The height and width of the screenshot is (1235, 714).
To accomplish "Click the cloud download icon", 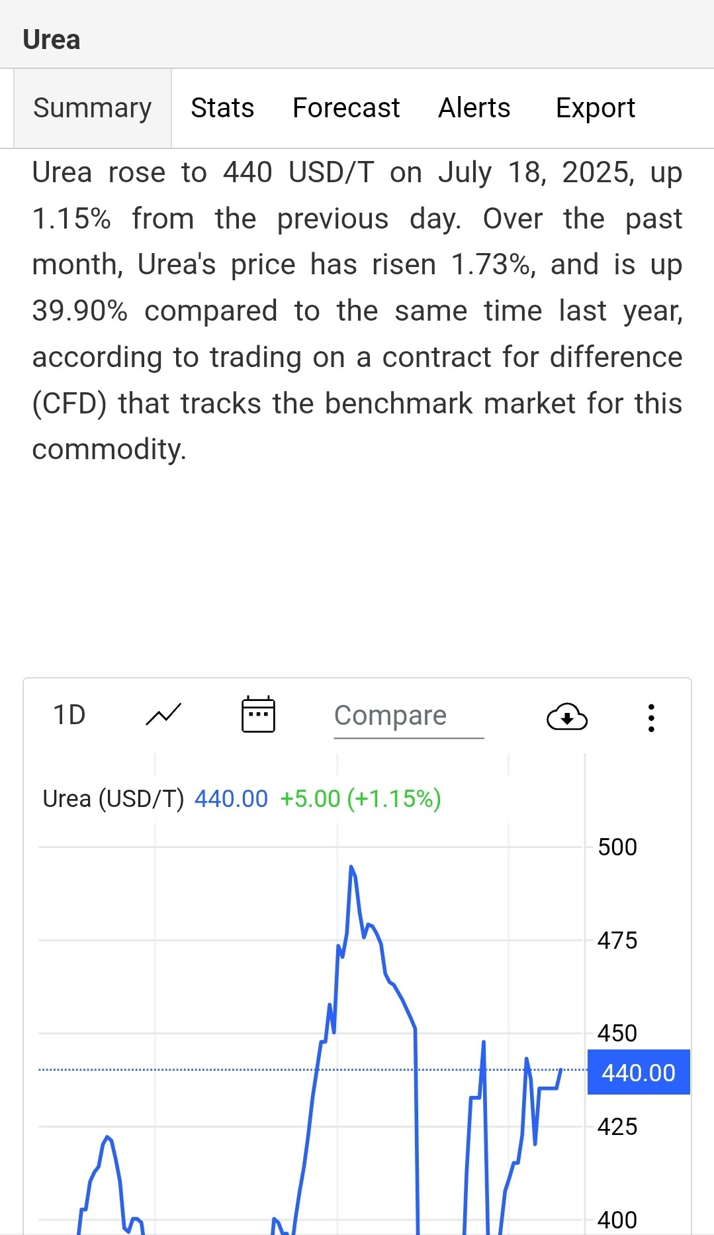I will (x=566, y=717).
